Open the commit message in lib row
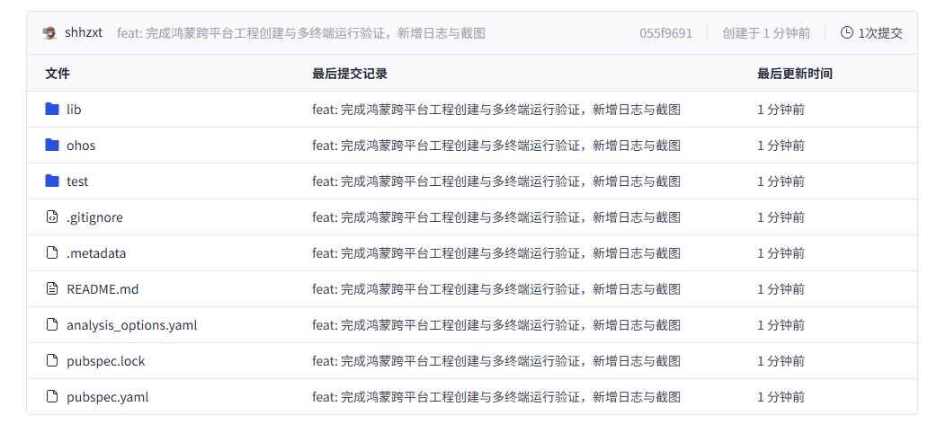Screen dimensions: 928x433 pos(496,110)
